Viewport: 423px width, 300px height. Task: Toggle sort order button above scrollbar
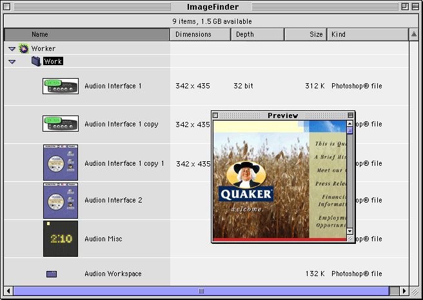click(x=414, y=34)
